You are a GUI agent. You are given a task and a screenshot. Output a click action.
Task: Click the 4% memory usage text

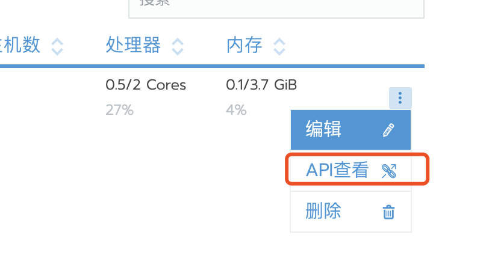pyautogui.click(x=236, y=110)
